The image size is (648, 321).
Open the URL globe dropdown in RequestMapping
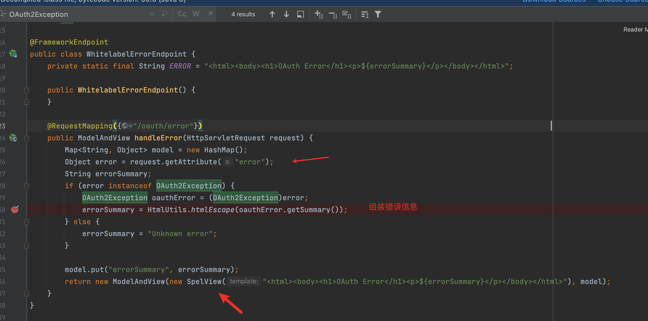(x=127, y=126)
